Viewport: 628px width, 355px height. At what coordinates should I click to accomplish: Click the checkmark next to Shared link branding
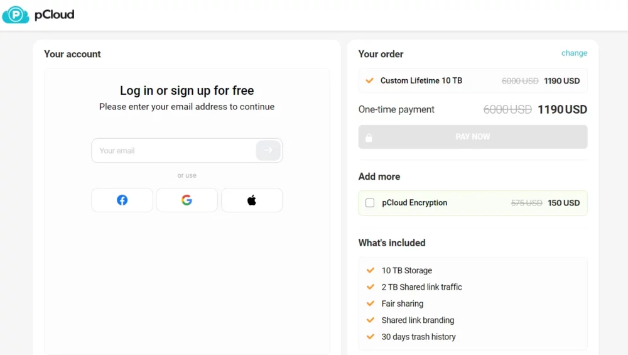click(x=371, y=320)
